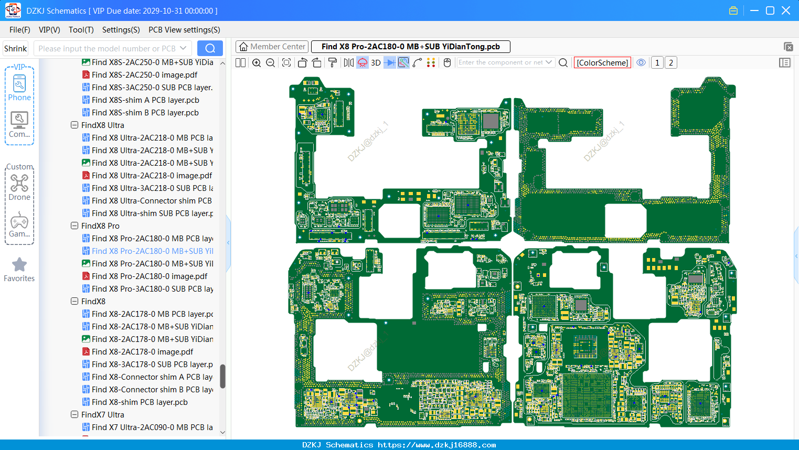Open the Phone category
The height and width of the screenshot is (450, 799).
(19, 88)
